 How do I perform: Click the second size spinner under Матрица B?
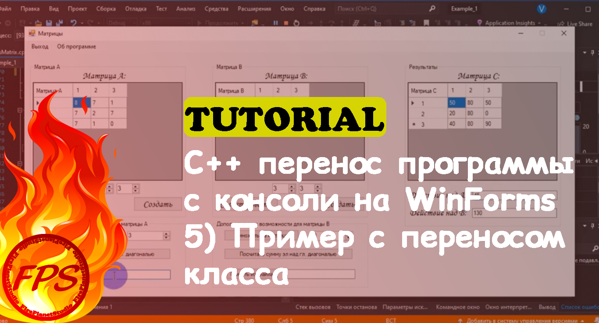pyautogui.click(x=310, y=188)
